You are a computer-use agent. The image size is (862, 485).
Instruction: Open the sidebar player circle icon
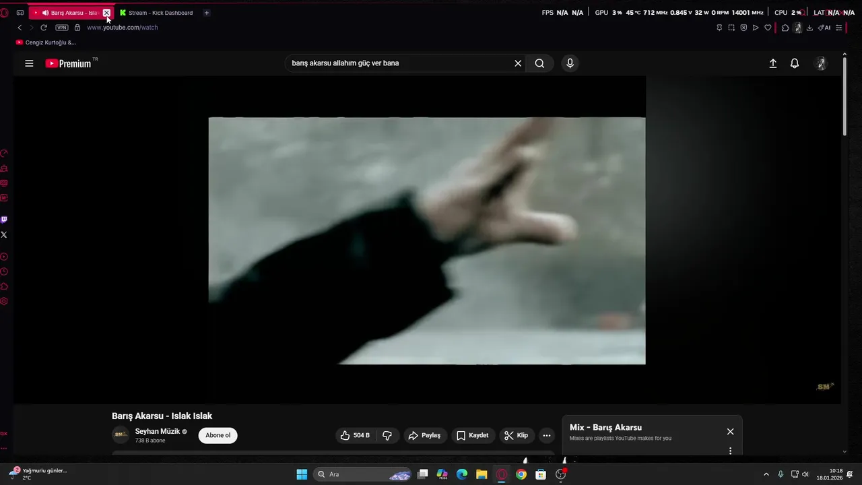pyautogui.click(x=4, y=257)
